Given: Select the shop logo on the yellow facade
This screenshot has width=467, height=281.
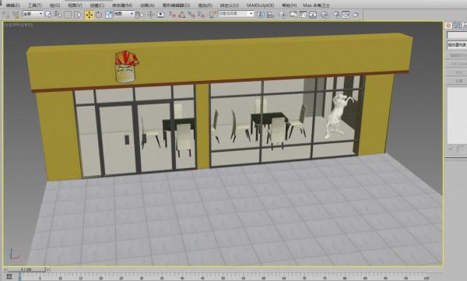Looking at the screenshot, I should pyautogui.click(x=127, y=67).
